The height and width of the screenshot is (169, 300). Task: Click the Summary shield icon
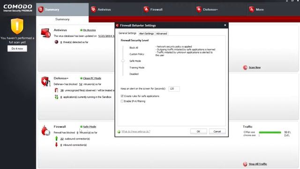pyautogui.click(x=41, y=9)
